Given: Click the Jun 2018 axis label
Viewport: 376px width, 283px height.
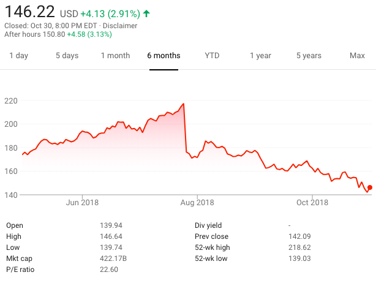Looking at the screenshot, I should point(82,203).
